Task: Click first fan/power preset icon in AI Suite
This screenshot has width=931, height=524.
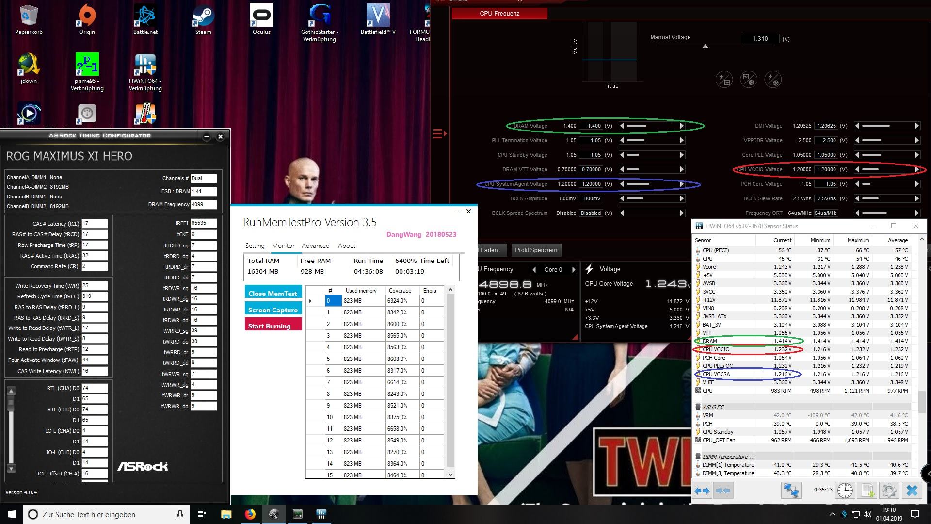Action: pos(724,79)
